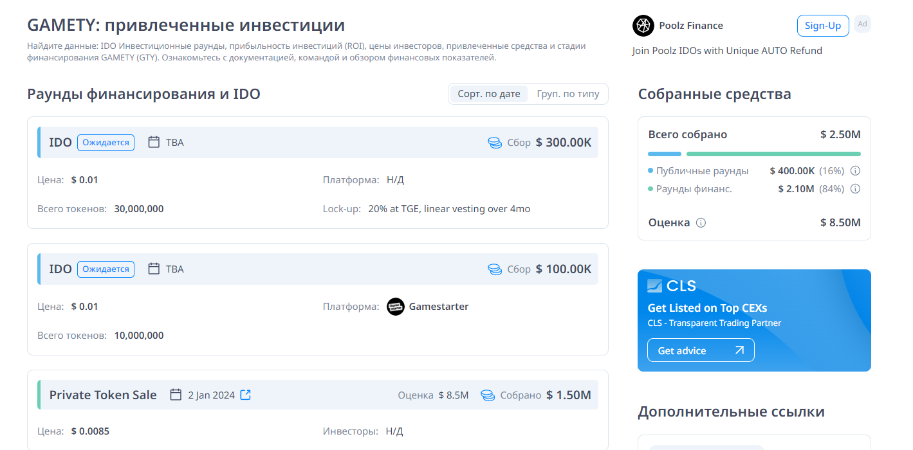The image size is (913, 450).
Task: Click the CLS logo in banner
Action: (x=672, y=286)
